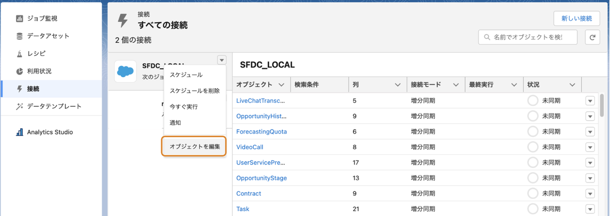This screenshot has height=216, width=611.
Task: Open the VideoCall object link
Action: [x=250, y=147]
